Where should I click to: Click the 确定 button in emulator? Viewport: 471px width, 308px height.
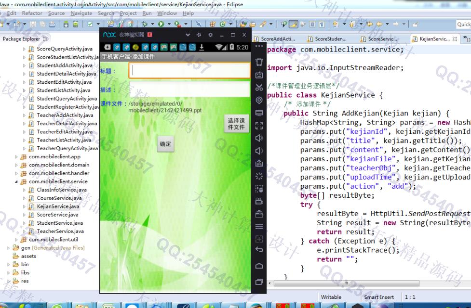click(x=165, y=144)
